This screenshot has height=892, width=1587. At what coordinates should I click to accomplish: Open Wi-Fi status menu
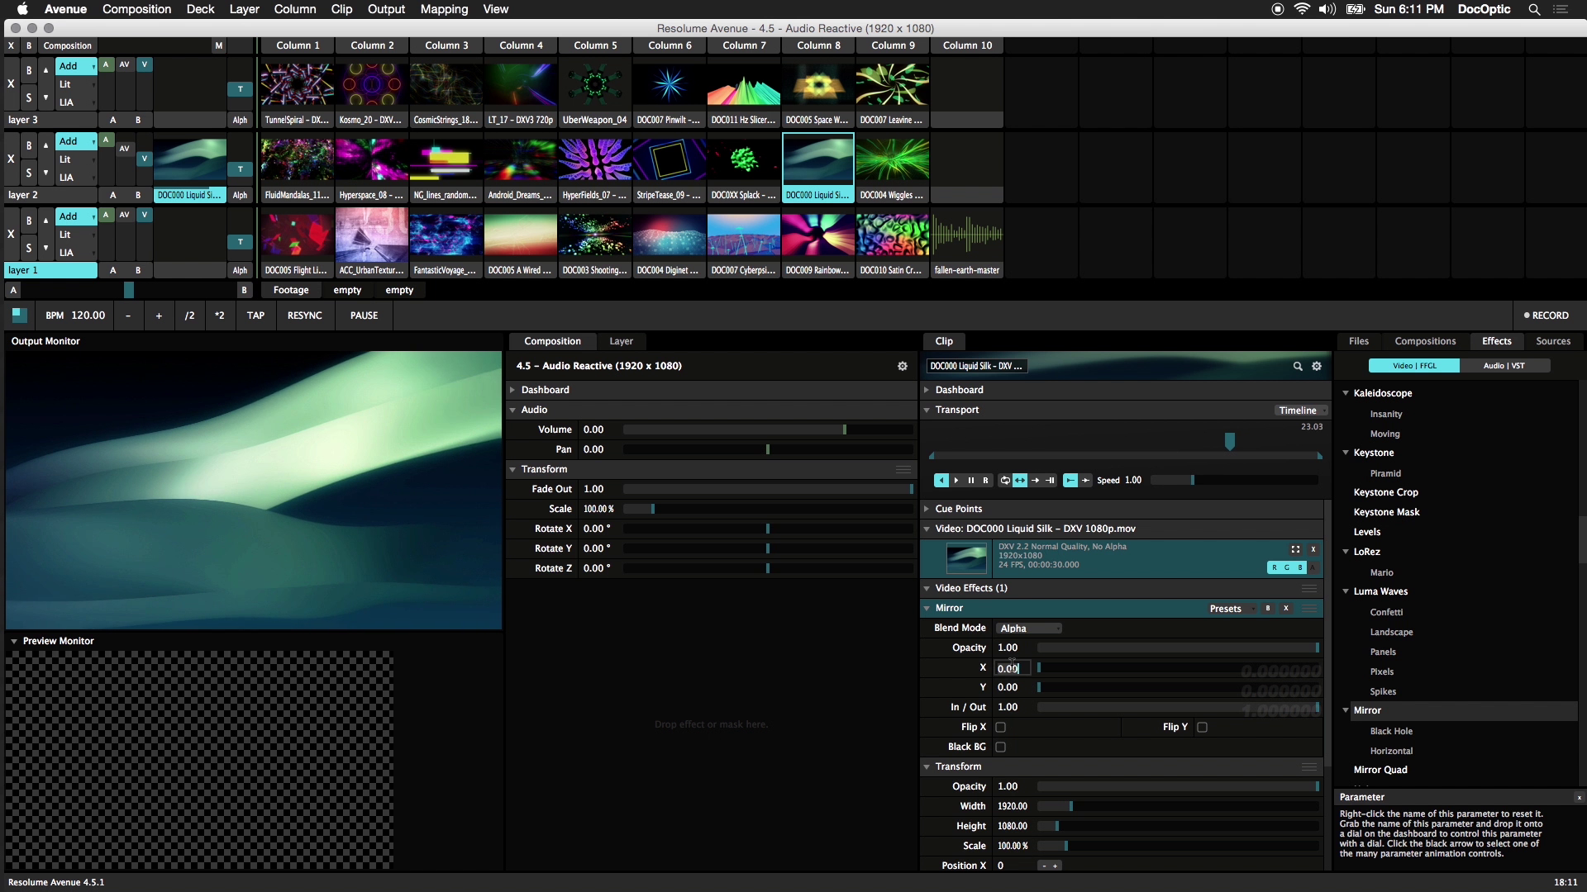[x=1302, y=9]
